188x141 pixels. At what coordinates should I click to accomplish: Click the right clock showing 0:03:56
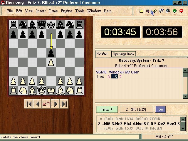[x=162, y=32]
